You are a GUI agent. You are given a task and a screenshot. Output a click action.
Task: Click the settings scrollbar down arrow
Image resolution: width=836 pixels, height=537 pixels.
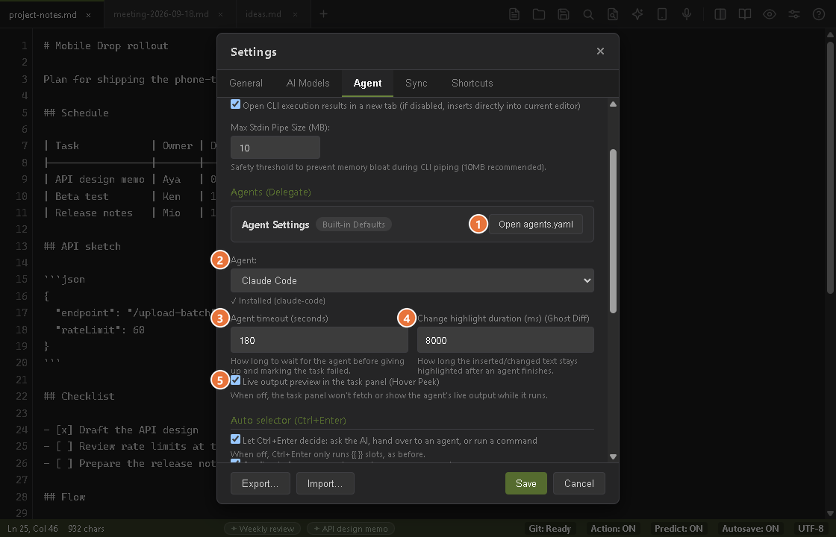[x=613, y=456]
